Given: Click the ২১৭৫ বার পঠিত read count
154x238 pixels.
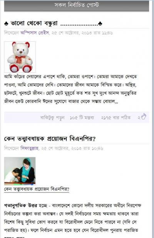Looking at the screenshot, I should tap(116, 117).
